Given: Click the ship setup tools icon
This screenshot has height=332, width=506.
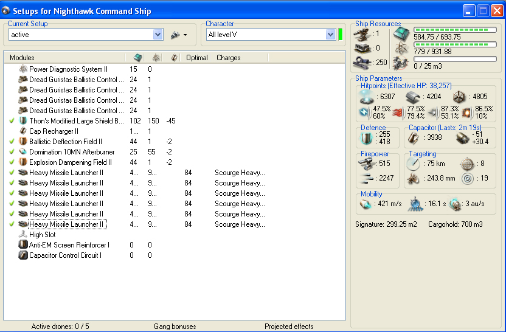Looking at the screenshot, I should pos(175,35).
